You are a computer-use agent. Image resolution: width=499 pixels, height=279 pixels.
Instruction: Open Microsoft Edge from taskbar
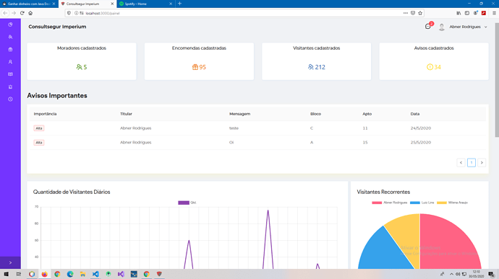coord(70,274)
